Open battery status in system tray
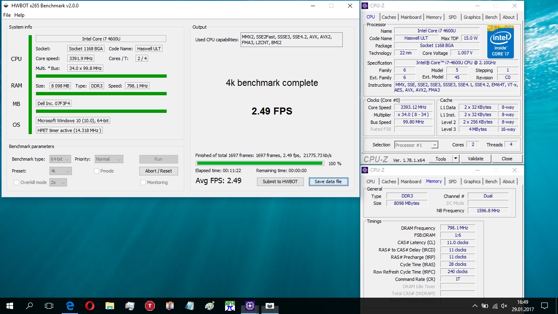This screenshot has height=314, width=558. [x=485, y=306]
